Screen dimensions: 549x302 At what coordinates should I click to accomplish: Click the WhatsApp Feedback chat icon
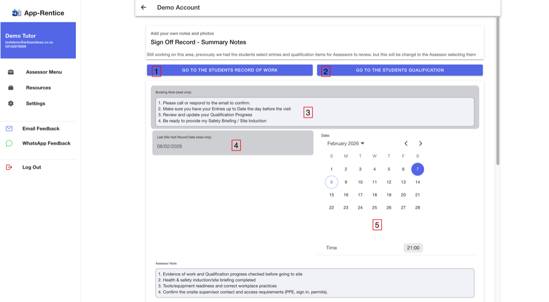[x=9, y=143]
